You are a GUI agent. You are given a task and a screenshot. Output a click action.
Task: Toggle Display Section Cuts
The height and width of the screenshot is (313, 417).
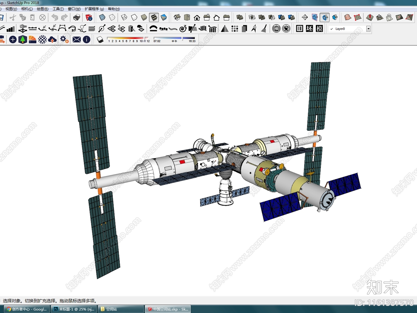[x=325, y=18]
